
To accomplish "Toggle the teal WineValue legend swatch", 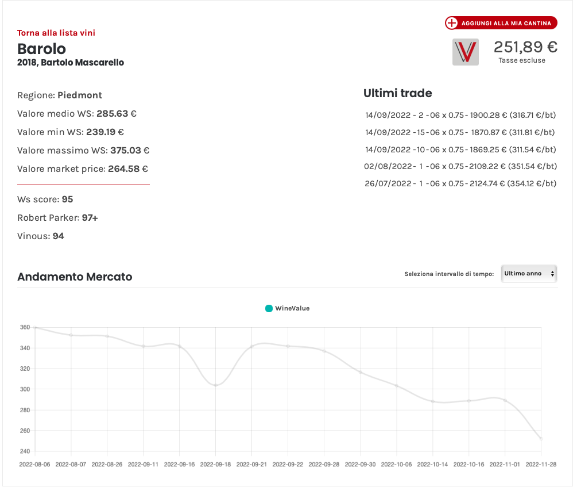I will [x=269, y=308].
